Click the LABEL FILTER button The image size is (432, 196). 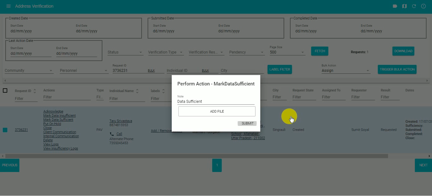280,70
